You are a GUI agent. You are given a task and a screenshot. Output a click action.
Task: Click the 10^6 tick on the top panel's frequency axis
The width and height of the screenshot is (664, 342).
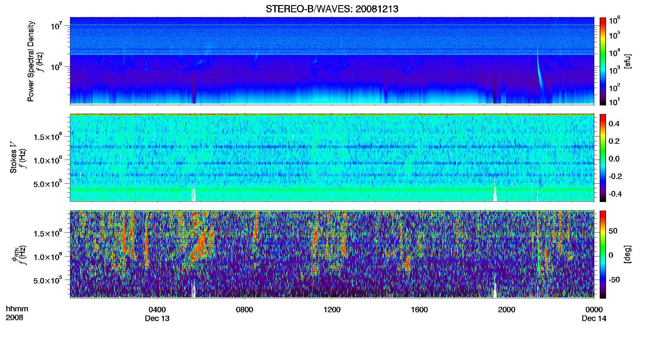(x=56, y=67)
